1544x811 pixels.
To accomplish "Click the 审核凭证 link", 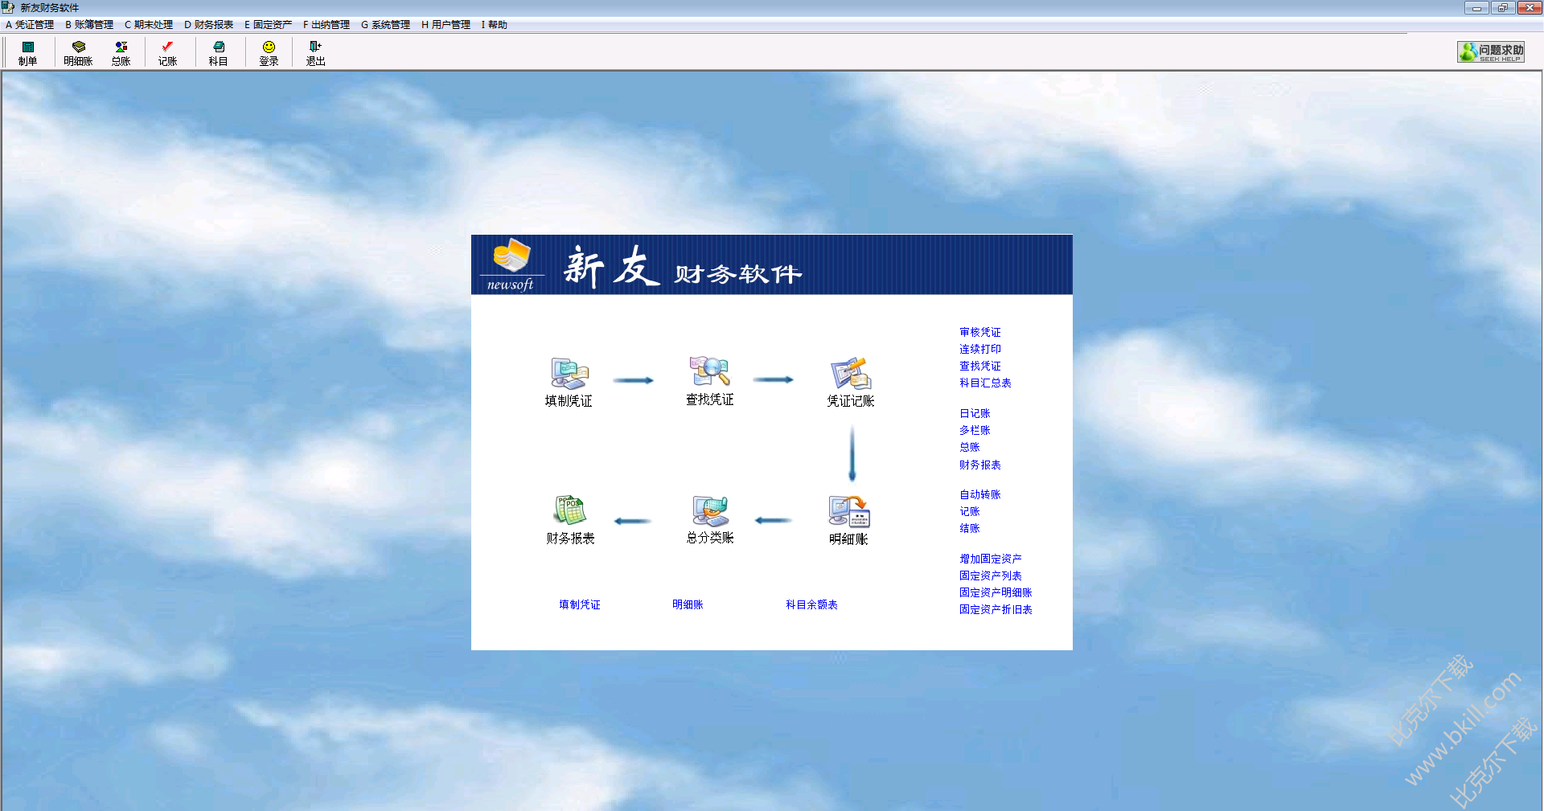I will 979,332.
